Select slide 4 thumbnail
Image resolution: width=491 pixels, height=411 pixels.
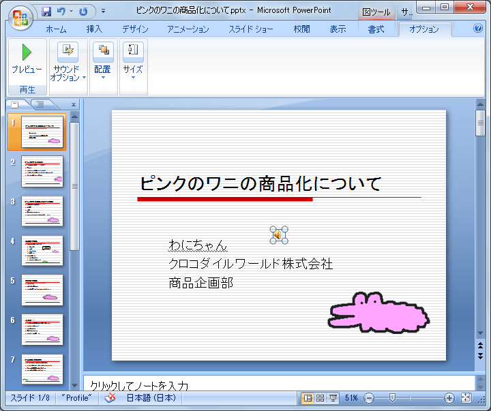click(42, 250)
